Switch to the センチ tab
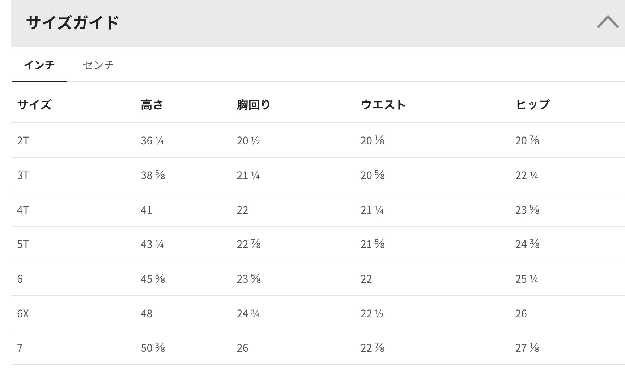 click(98, 65)
